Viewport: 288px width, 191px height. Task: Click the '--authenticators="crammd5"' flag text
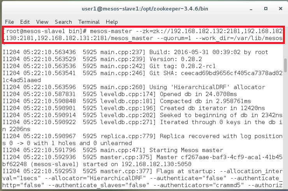pos(198,185)
